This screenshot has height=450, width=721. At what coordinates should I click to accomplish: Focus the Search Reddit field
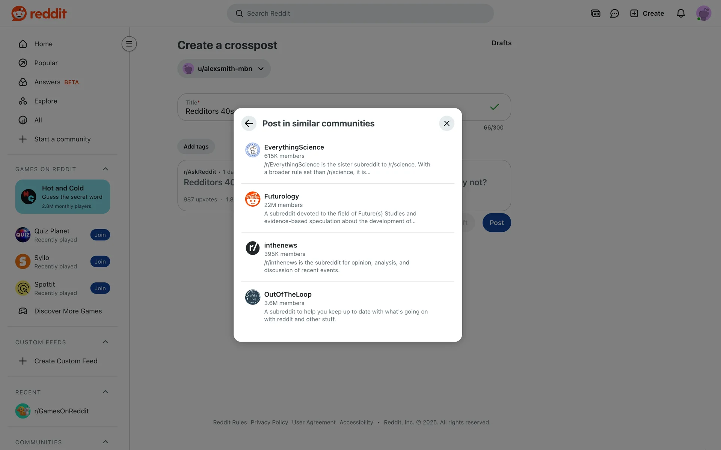pyautogui.click(x=360, y=13)
